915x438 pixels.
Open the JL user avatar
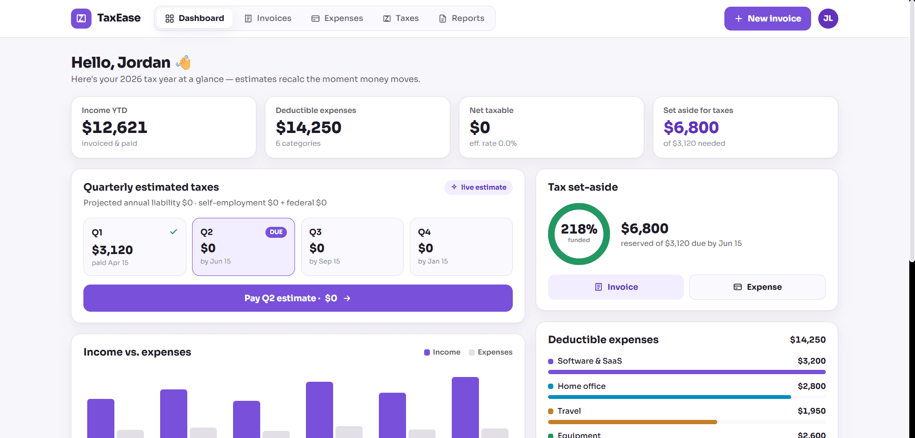pyautogui.click(x=828, y=19)
